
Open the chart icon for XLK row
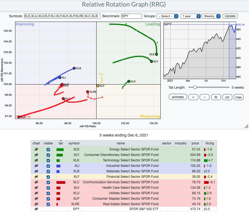[36, 160]
